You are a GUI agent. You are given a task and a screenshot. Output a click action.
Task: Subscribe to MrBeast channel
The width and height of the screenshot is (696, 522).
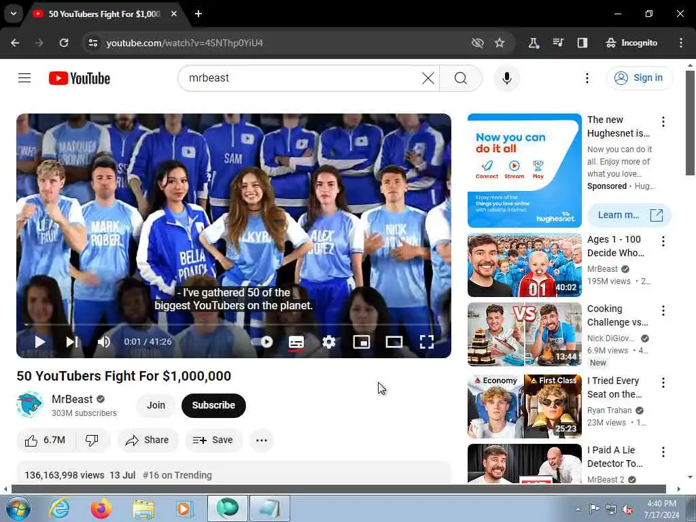pos(213,405)
